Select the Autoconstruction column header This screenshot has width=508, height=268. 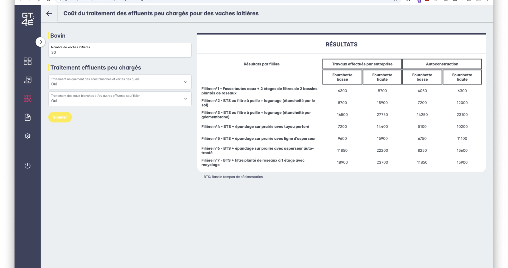click(x=442, y=64)
